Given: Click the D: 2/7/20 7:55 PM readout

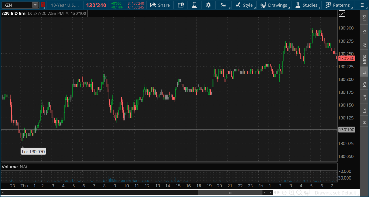Looking at the screenshot, I should pyautogui.click(x=46, y=14).
